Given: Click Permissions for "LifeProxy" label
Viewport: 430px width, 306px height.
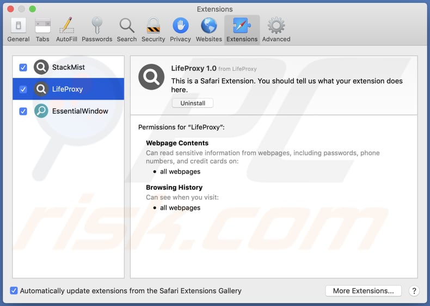Looking at the screenshot, I should (x=181, y=127).
